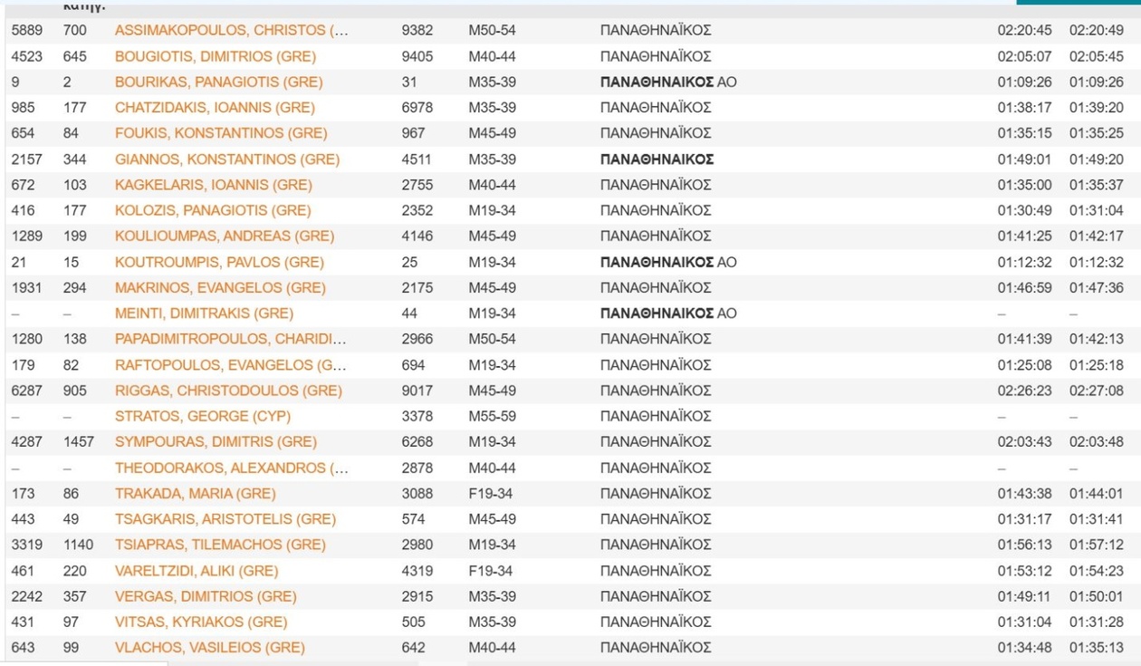
Task: Open ASSIMAKOPOULOS, CHRISTOS runner result
Action: click(x=231, y=31)
